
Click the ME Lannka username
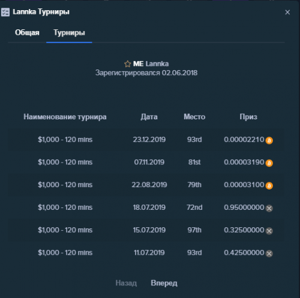coord(151,64)
